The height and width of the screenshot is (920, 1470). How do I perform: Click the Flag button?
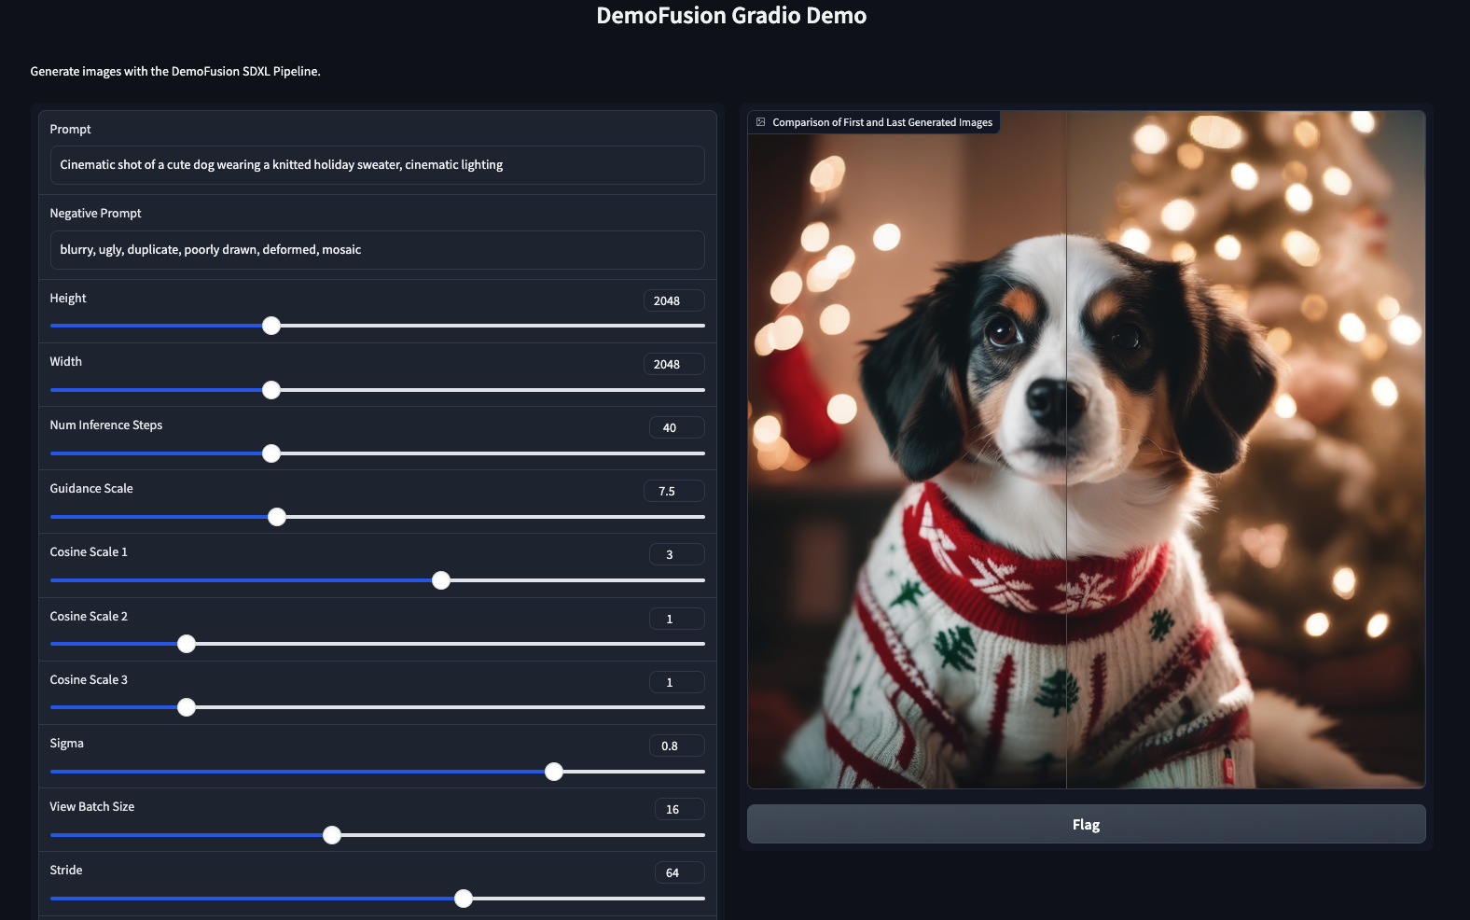coord(1086,824)
